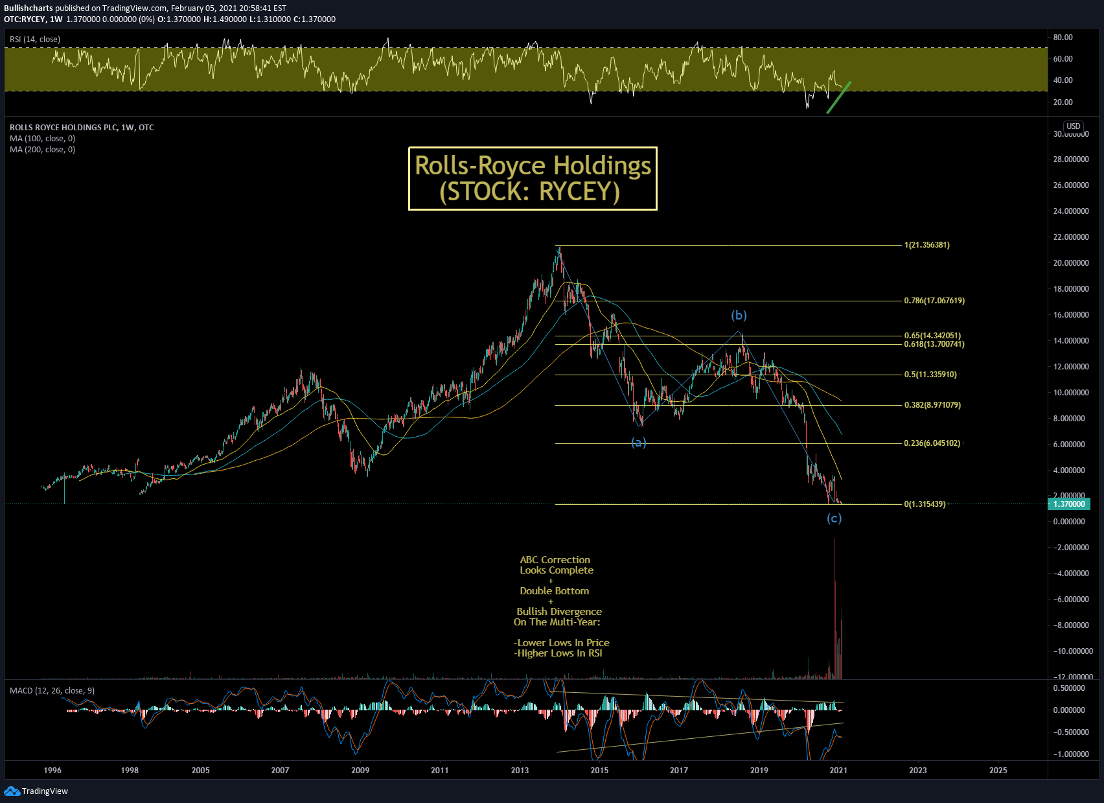Click −8.000000 on the price scale
The width and height of the screenshot is (1104, 803).
pyautogui.click(x=1070, y=625)
